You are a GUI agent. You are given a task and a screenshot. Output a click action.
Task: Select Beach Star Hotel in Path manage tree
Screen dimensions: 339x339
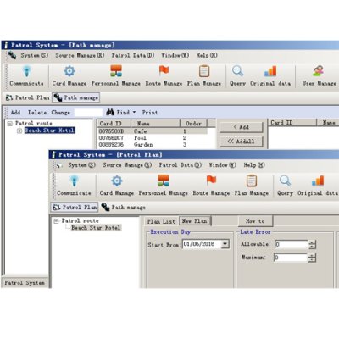tap(49, 131)
